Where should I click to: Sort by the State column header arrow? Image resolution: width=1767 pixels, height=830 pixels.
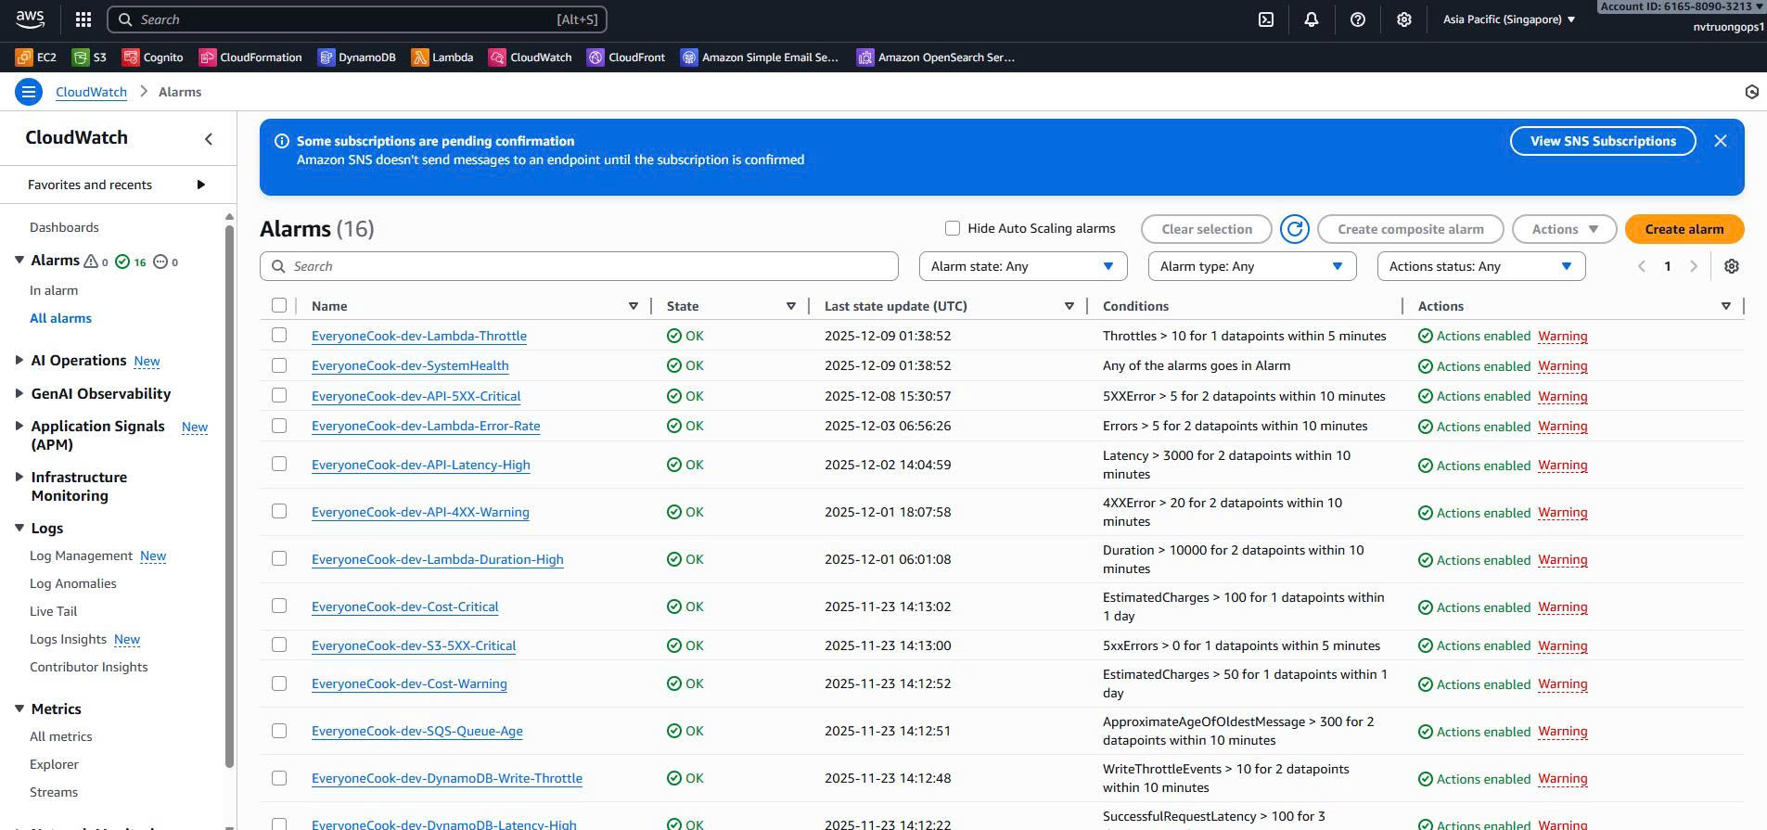point(791,306)
